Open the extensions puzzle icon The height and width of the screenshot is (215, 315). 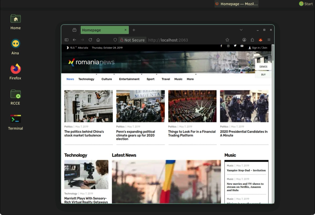pos(252,40)
